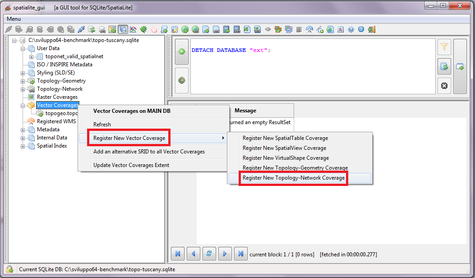Open the Menu item in the menu bar
Image resolution: width=475 pixels, height=278 pixels.
point(14,19)
